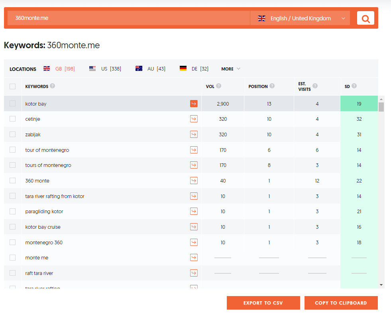Viewport: 391px width, 314px height.
Task: Click the Position column help icon
Action: pyautogui.click(x=272, y=86)
